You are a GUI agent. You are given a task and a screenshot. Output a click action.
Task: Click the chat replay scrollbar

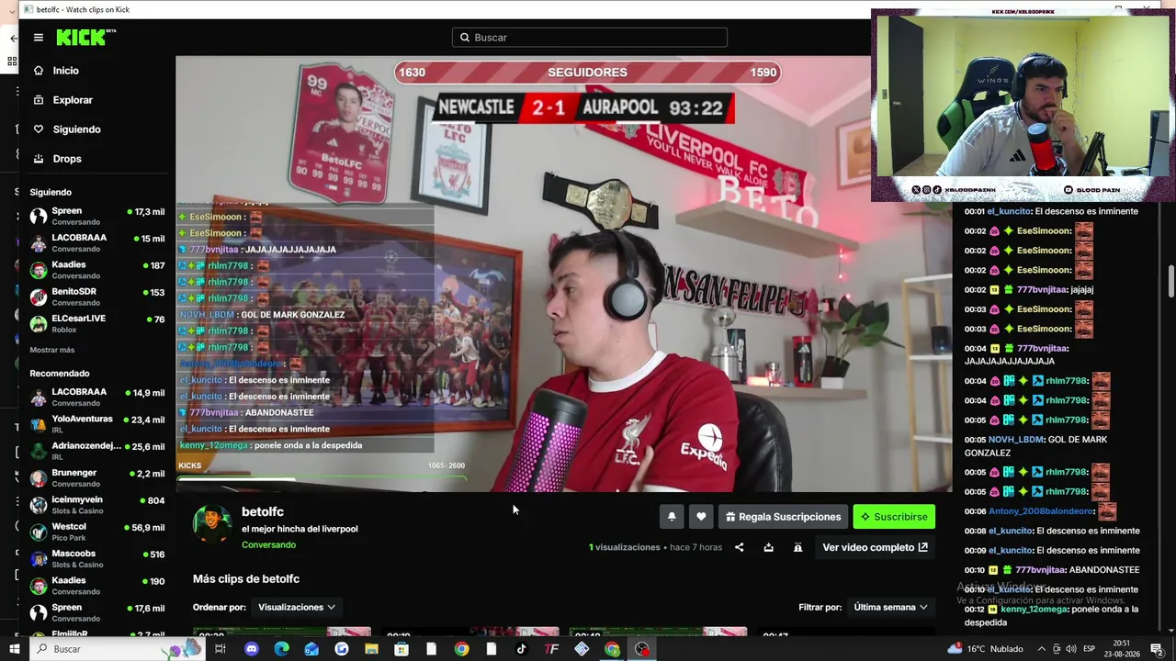pyautogui.click(x=1170, y=281)
